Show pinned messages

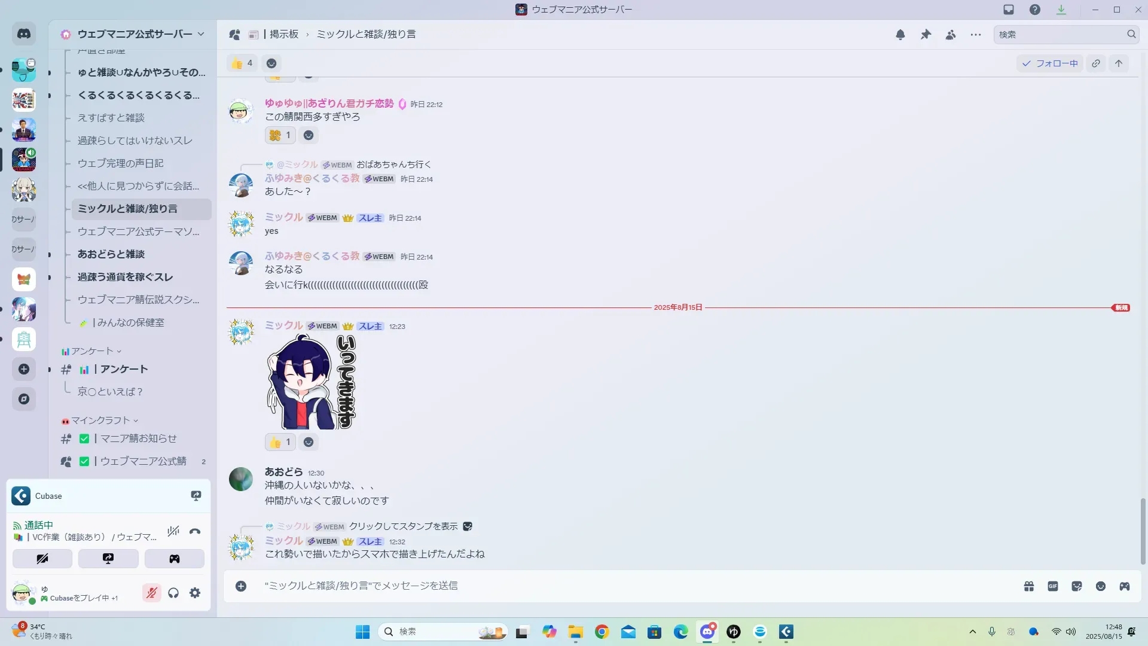coord(926,35)
